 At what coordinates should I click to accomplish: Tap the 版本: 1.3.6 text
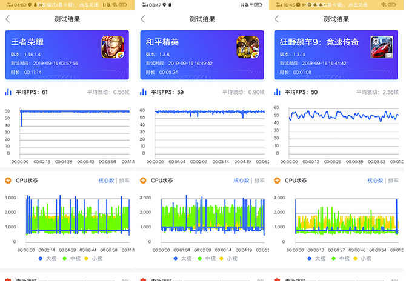tap(158, 55)
